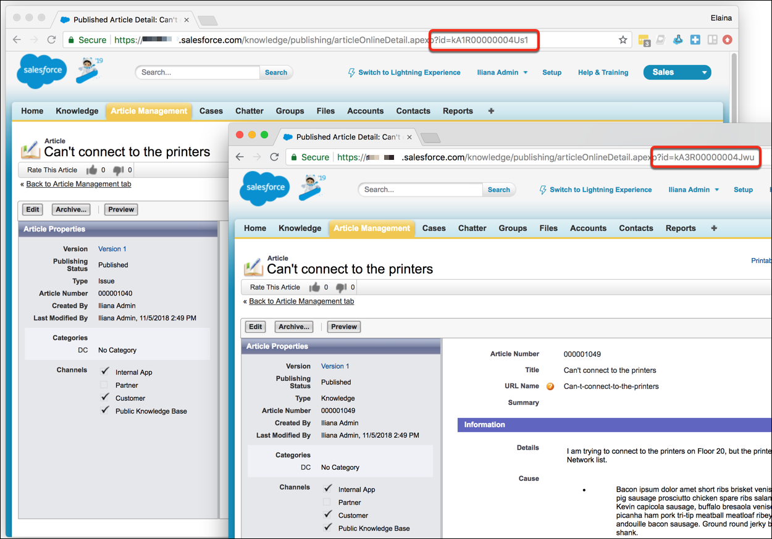Open the Cases tab in front window
The width and height of the screenshot is (772, 539).
[x=434, y=228]
